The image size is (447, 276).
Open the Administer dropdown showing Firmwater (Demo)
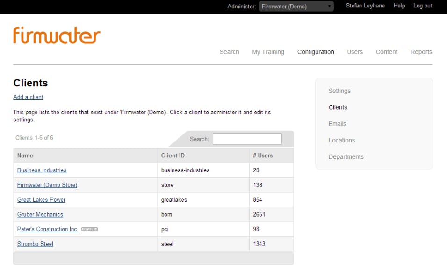click(296, 6)
